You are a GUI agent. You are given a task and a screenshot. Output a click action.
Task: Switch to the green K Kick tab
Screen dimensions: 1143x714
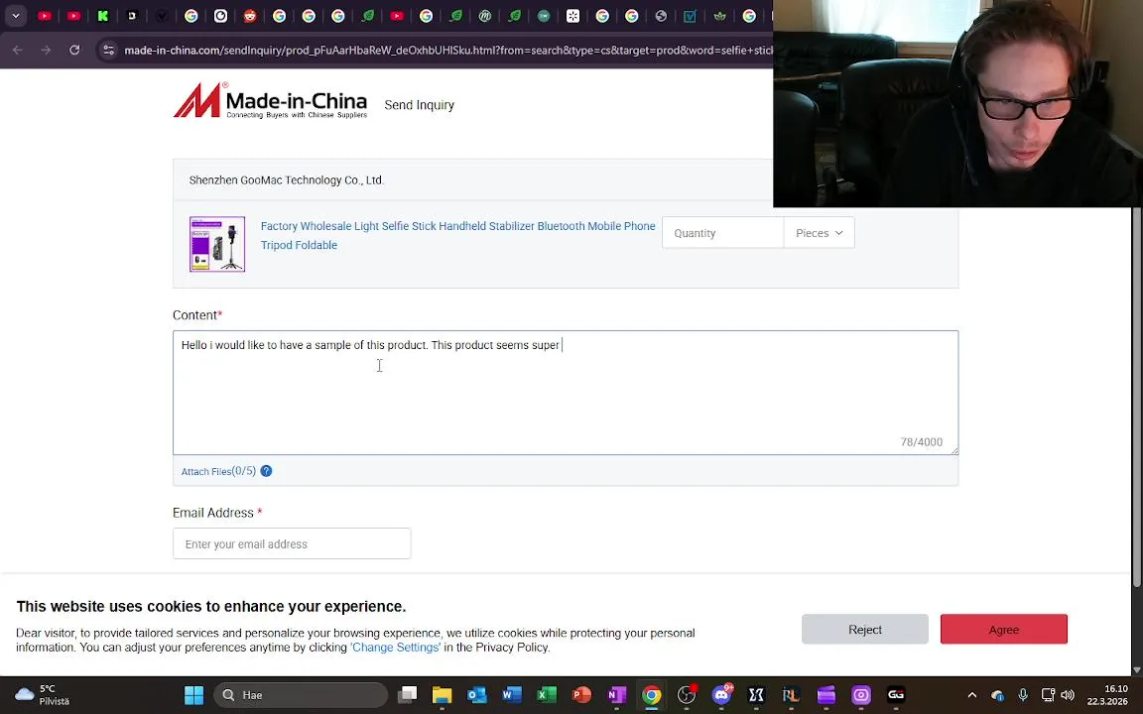pos(103,15)
